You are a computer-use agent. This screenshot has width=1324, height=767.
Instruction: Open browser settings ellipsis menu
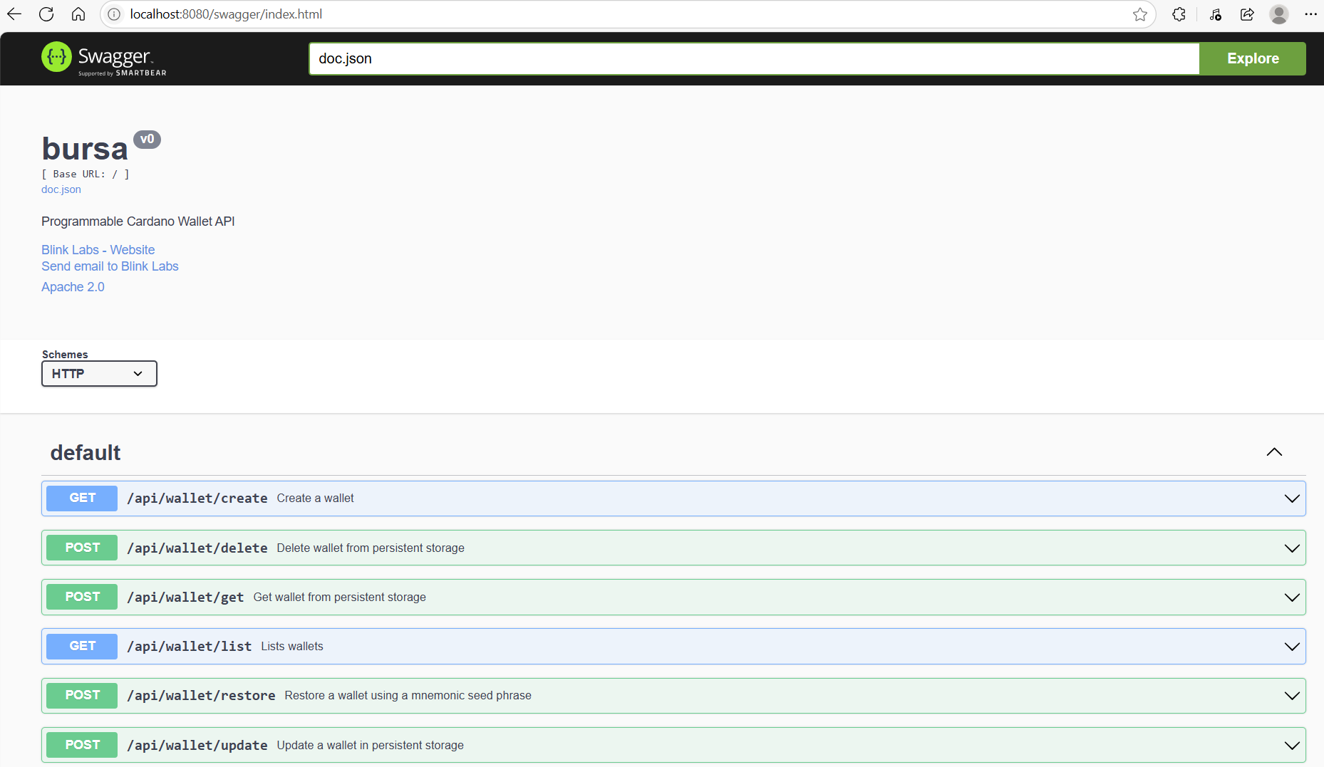point(1310,14)
